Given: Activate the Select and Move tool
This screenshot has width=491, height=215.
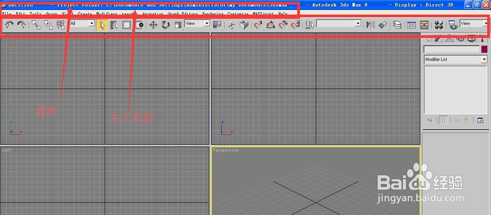Looking at the screenshot, I should tap(153, 25).
